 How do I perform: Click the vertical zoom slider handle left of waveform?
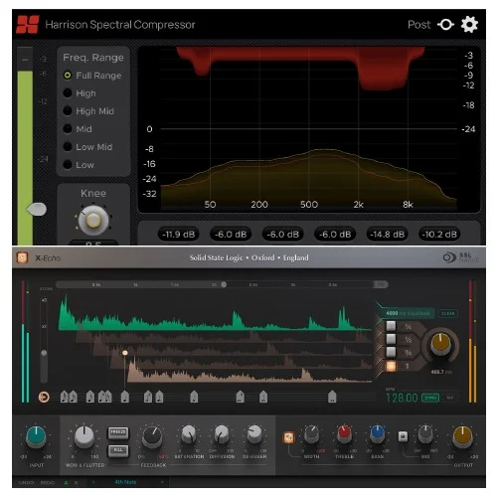[44, 353]
